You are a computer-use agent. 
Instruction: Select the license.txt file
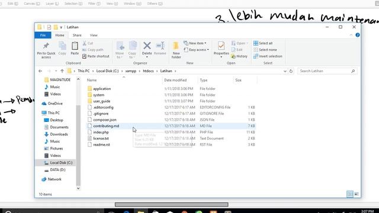click(x=101, y=138)
